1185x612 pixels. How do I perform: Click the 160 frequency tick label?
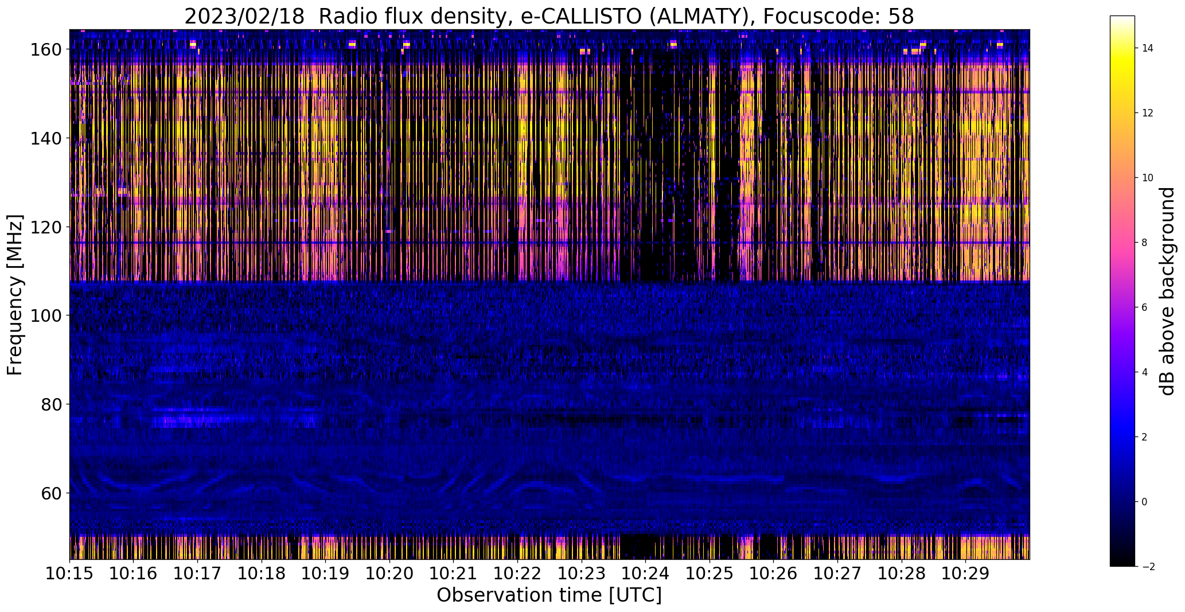point(46,49)
